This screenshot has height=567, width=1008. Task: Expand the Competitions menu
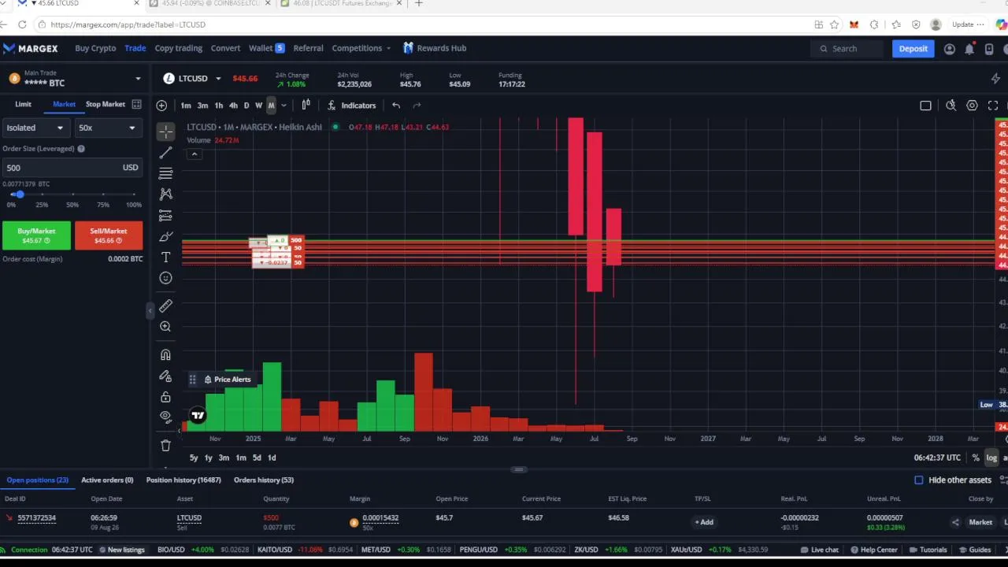(x=361, y=48)
